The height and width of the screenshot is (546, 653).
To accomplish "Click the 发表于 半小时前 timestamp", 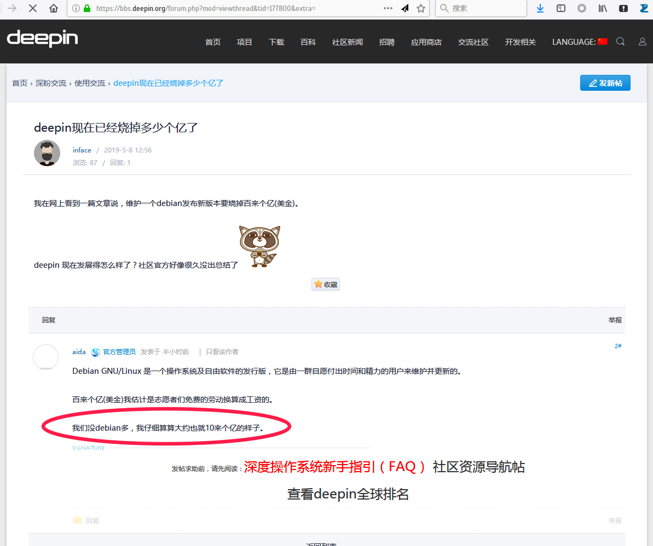I will 165,352.
